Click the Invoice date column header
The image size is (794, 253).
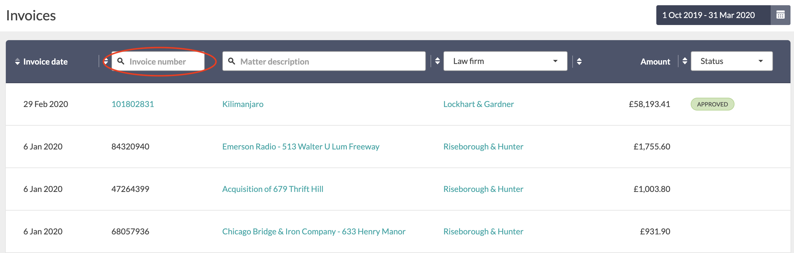(45, 61)
